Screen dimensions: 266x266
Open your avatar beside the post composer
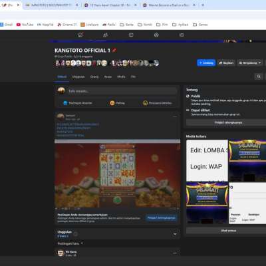pyautogui.click(x=61, y=91)
